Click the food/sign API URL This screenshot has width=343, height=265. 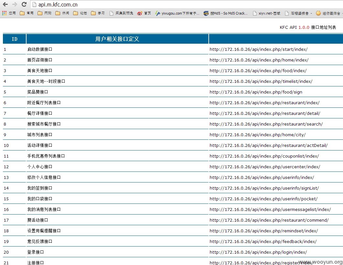coord(256,92)
